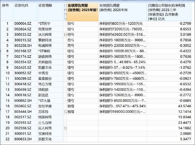Screen dimensions: 195x145
Task: Click summary cell showing 357.47%~475.34%
Action: 123,106
